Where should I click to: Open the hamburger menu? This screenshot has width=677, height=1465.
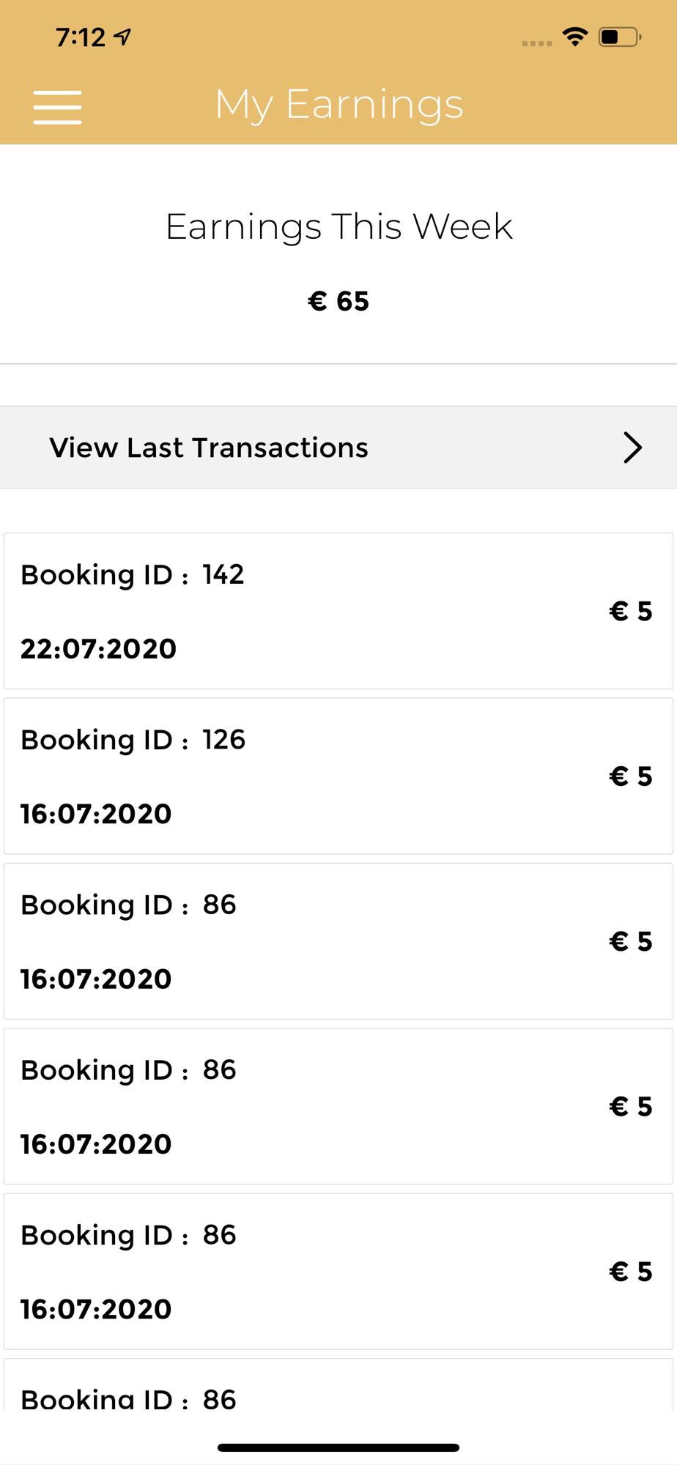coord(57,107)
